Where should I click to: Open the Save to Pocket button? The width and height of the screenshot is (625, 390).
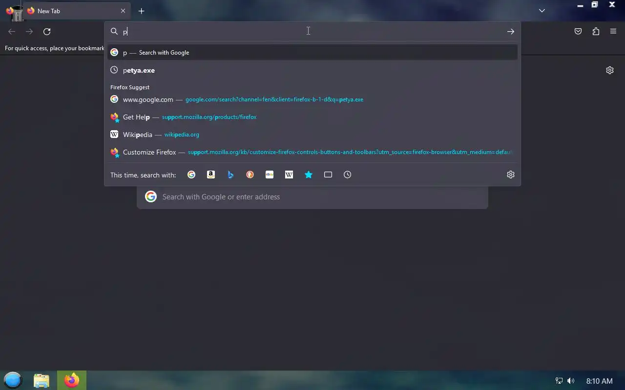click(x=578, y=32)
